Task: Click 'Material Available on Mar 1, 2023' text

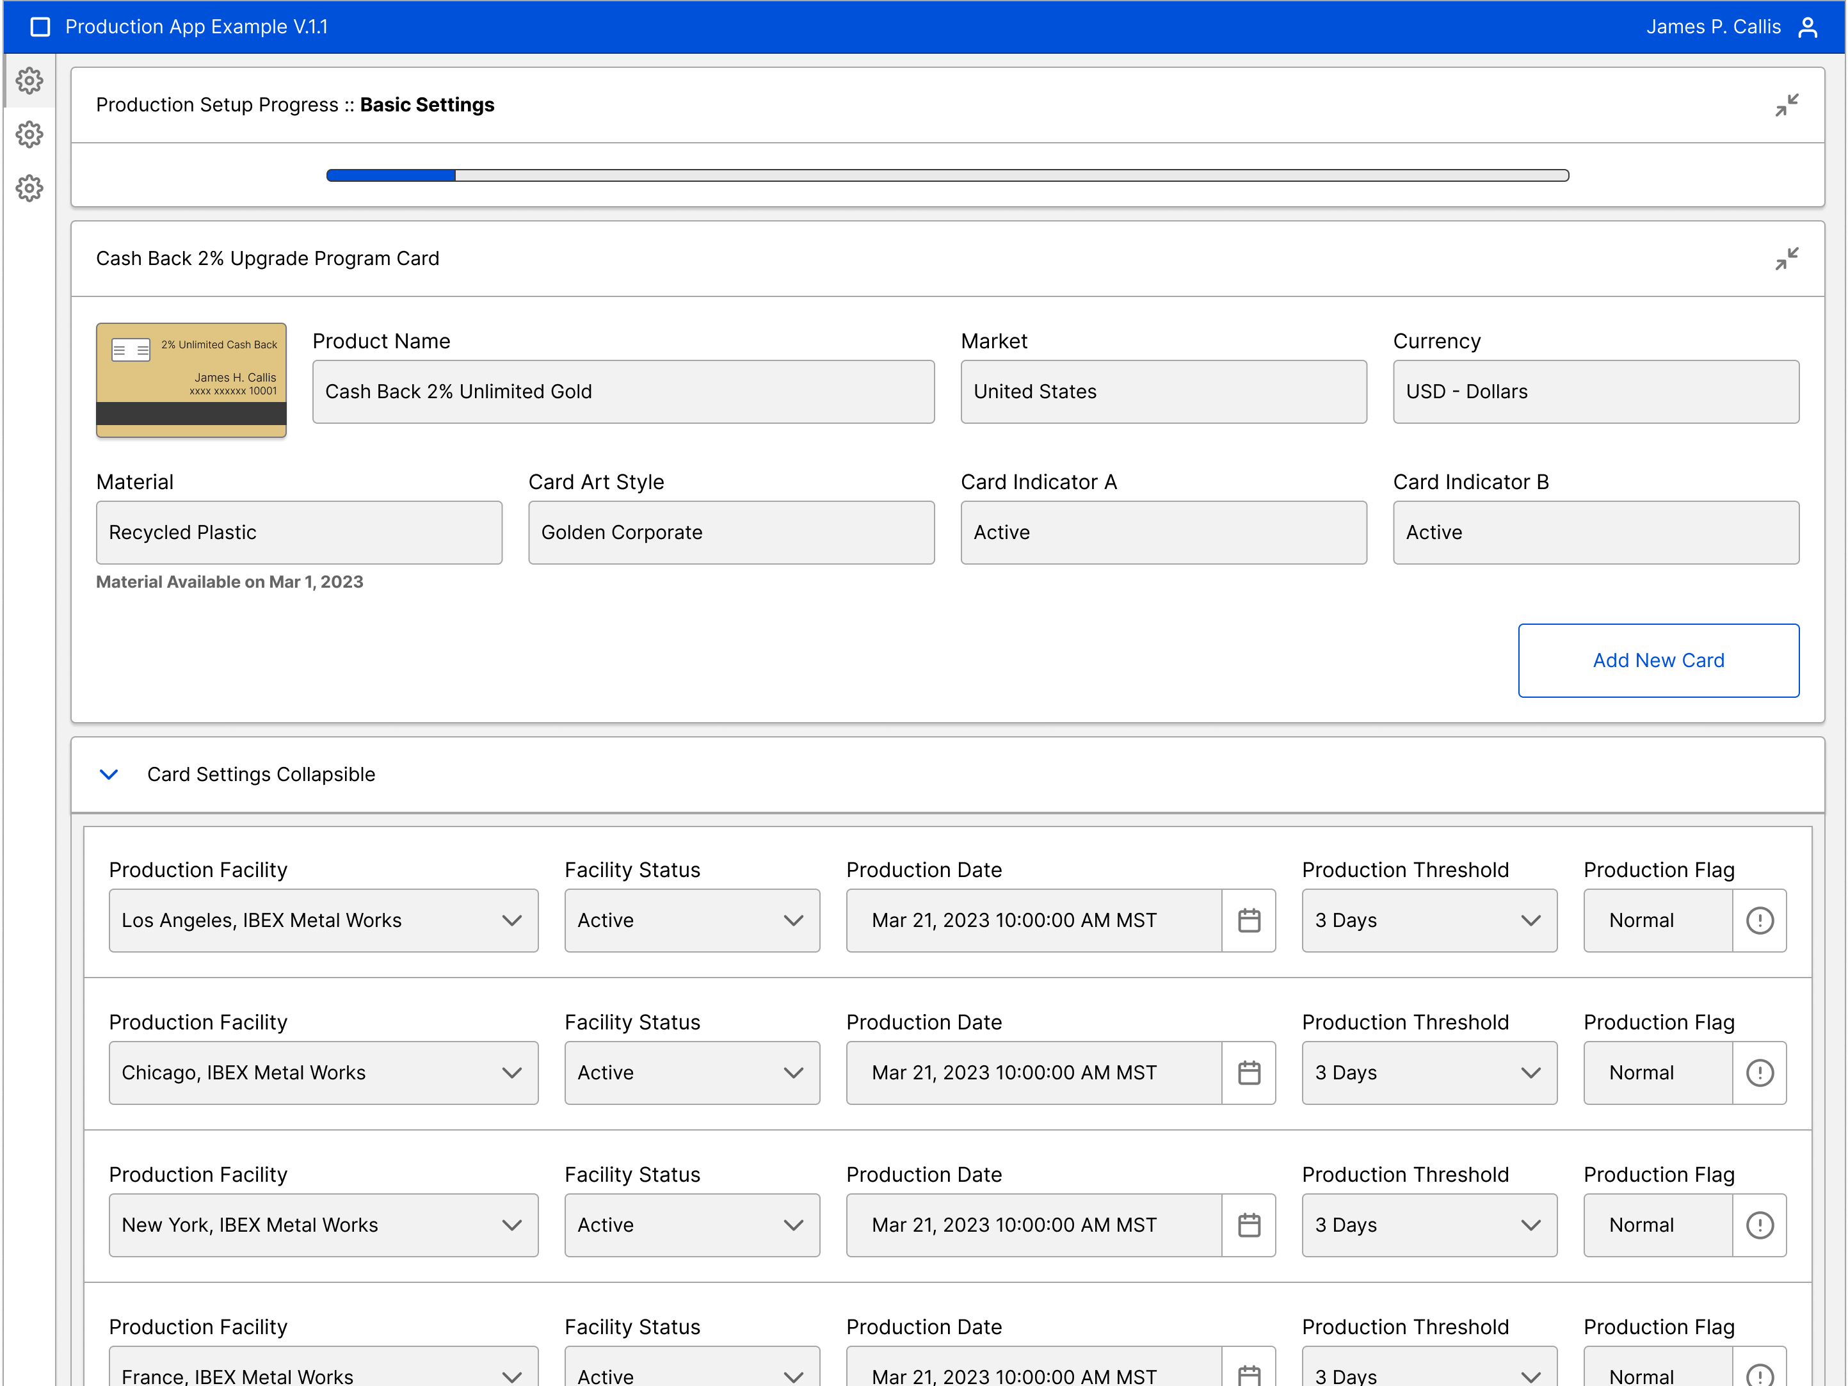Action: click(230, 583)
